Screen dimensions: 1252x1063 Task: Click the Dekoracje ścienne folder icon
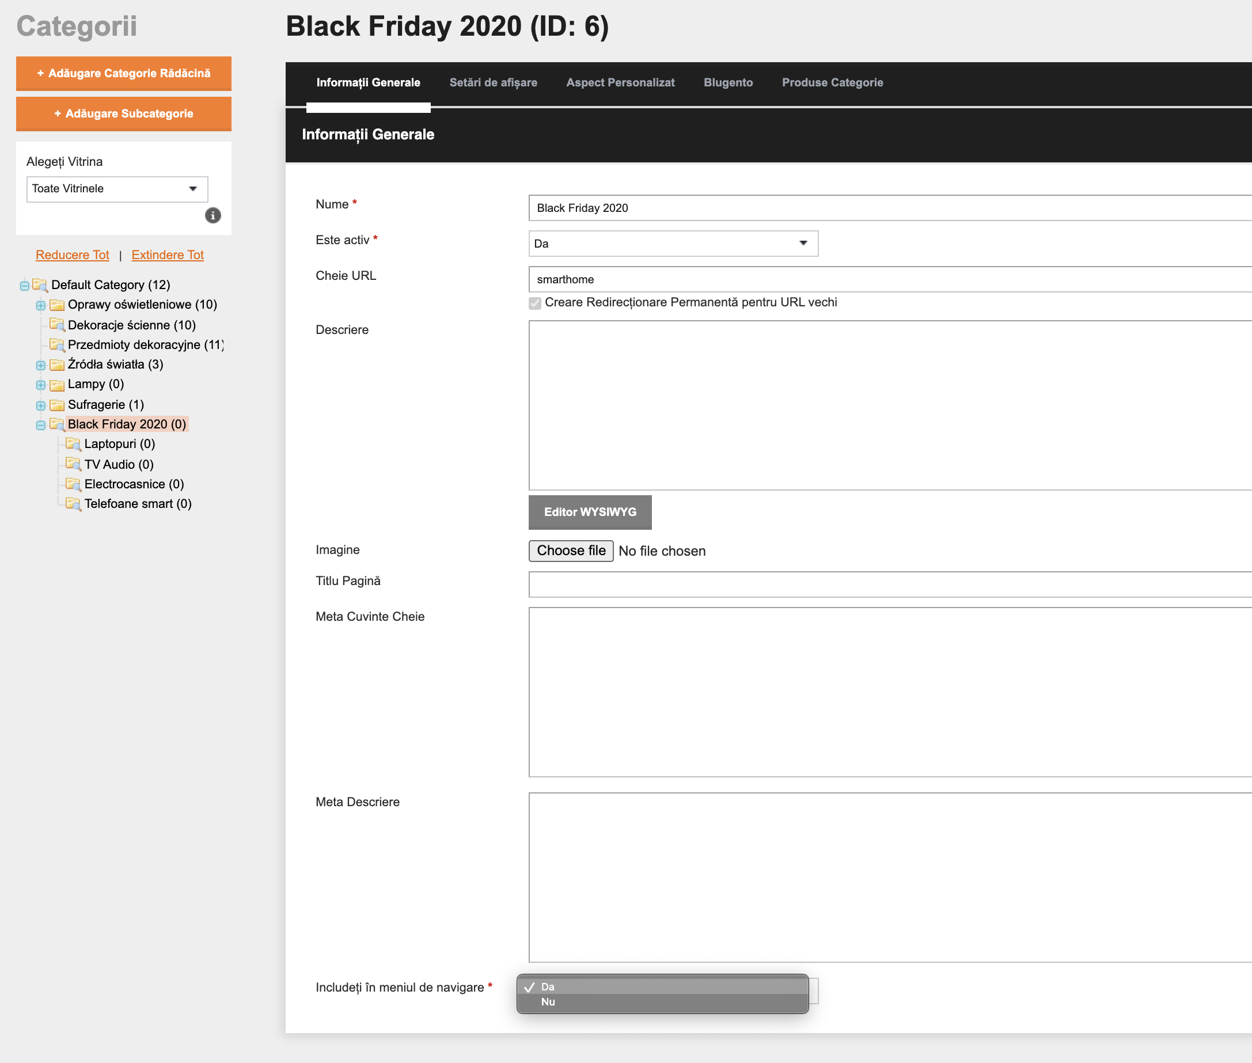tap(56, 325)
